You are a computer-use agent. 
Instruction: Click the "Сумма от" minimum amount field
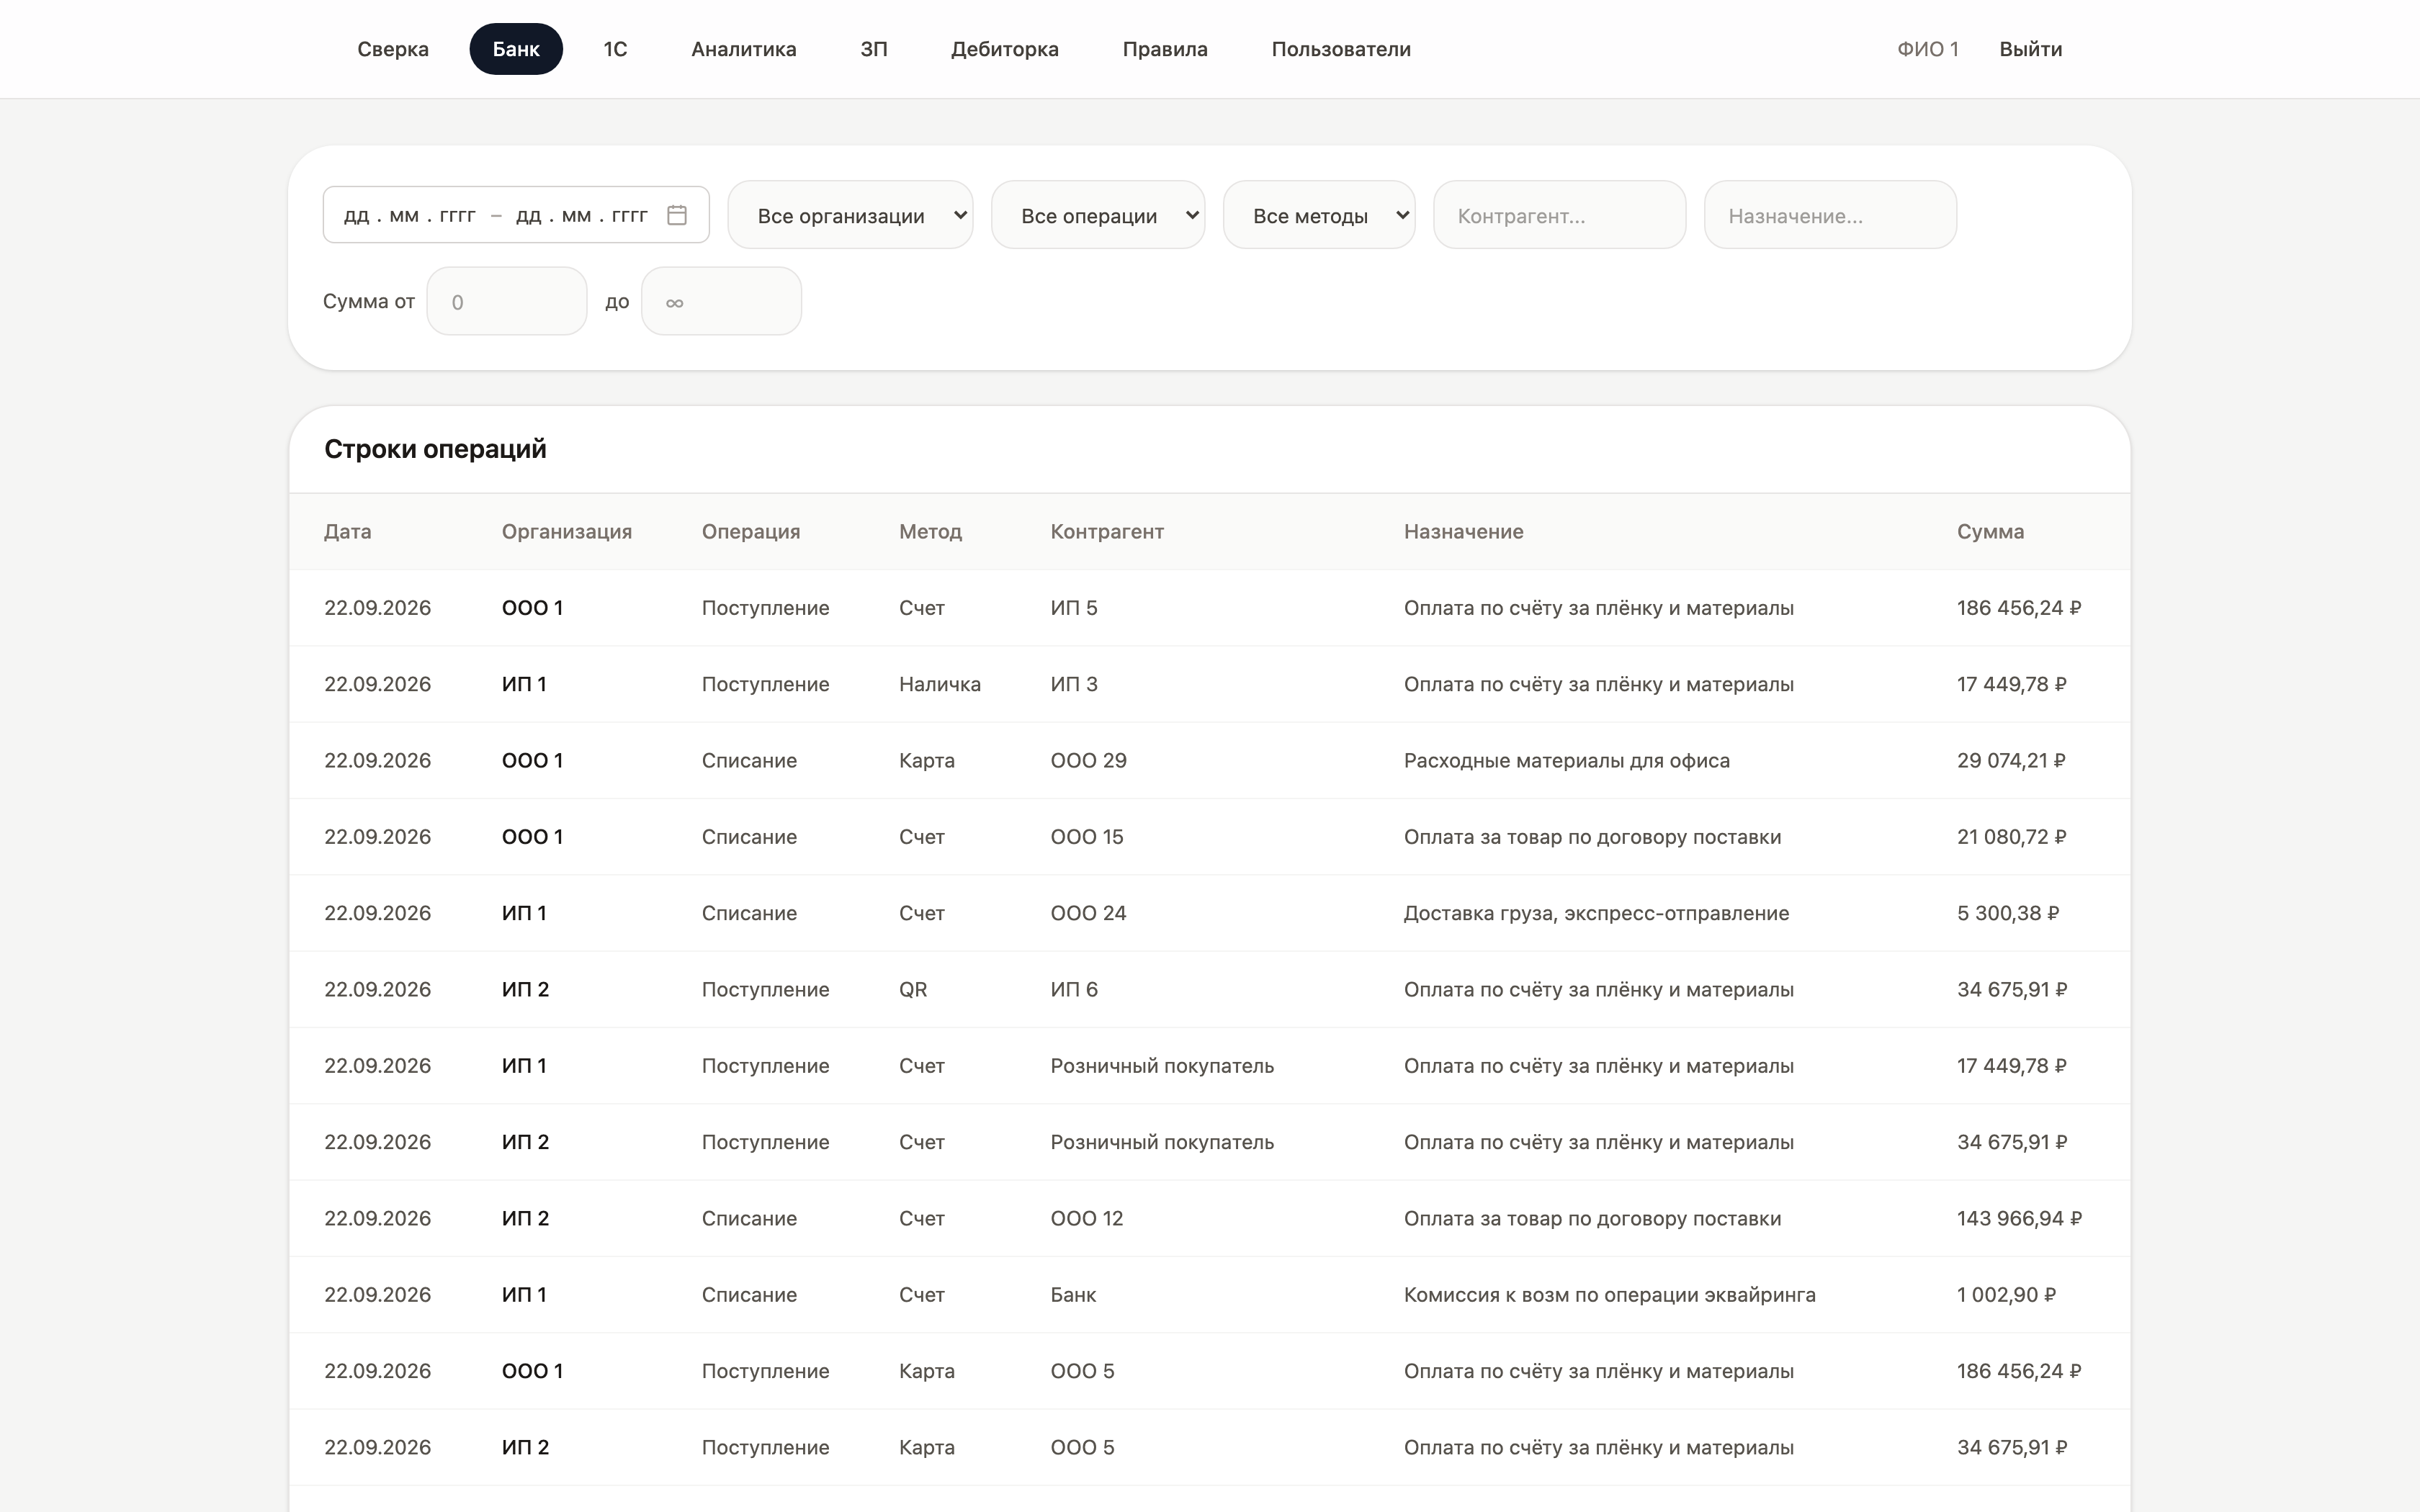(507, 301)
